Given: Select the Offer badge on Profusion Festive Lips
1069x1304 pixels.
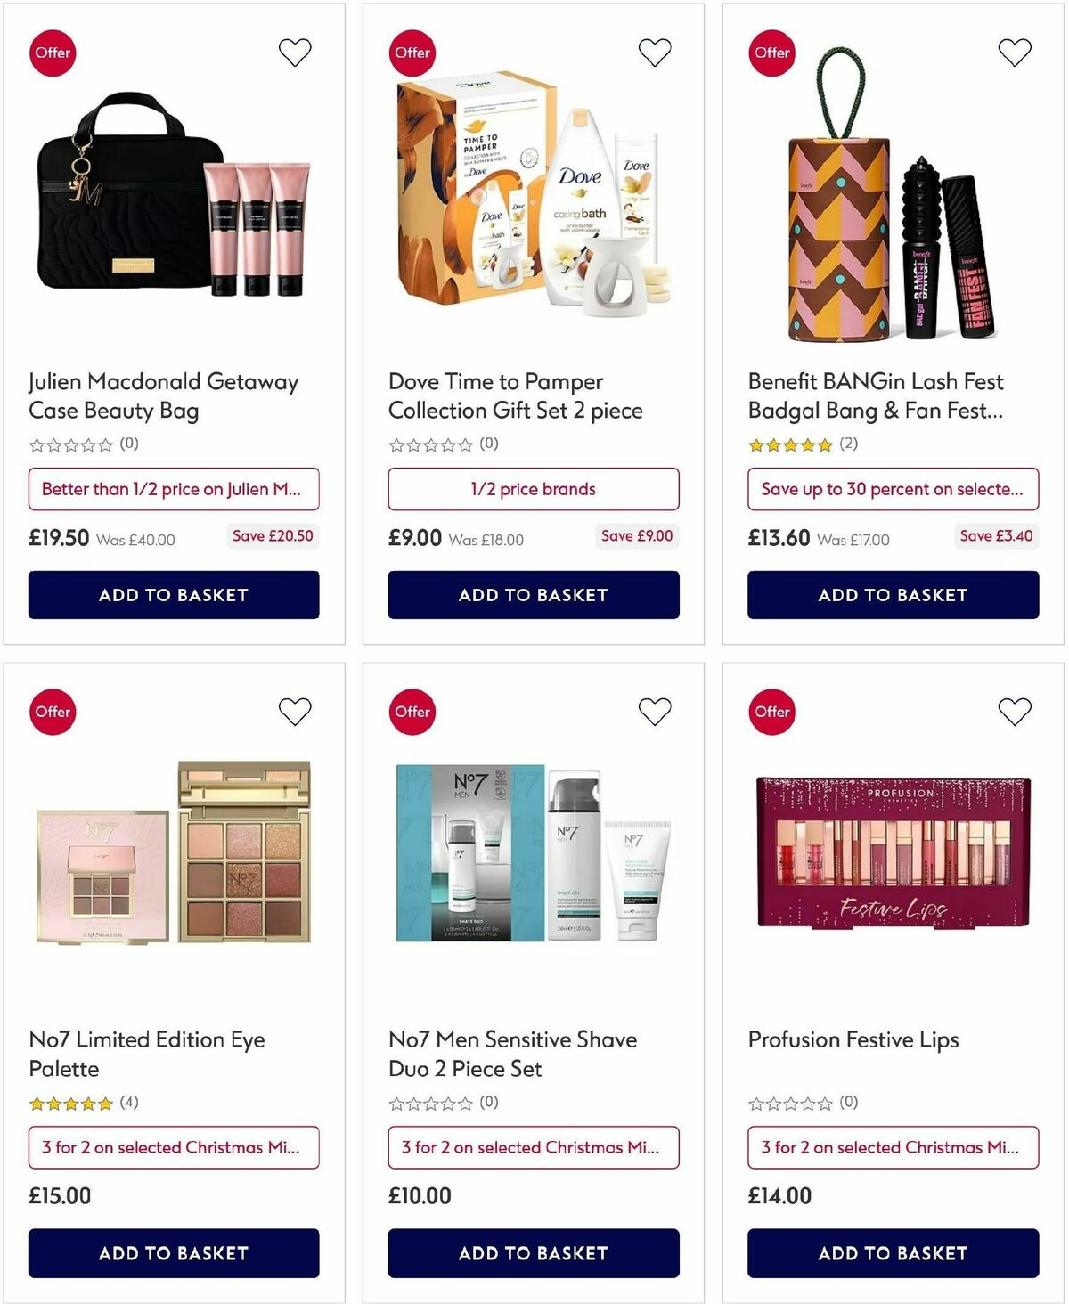Looking at the screenshot, I should (771, 712).
